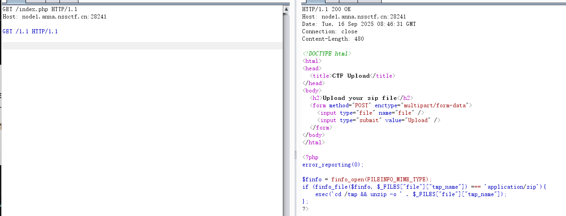
Task: Click the DOCTYPE html declaration line
Action: pos(327,54)
